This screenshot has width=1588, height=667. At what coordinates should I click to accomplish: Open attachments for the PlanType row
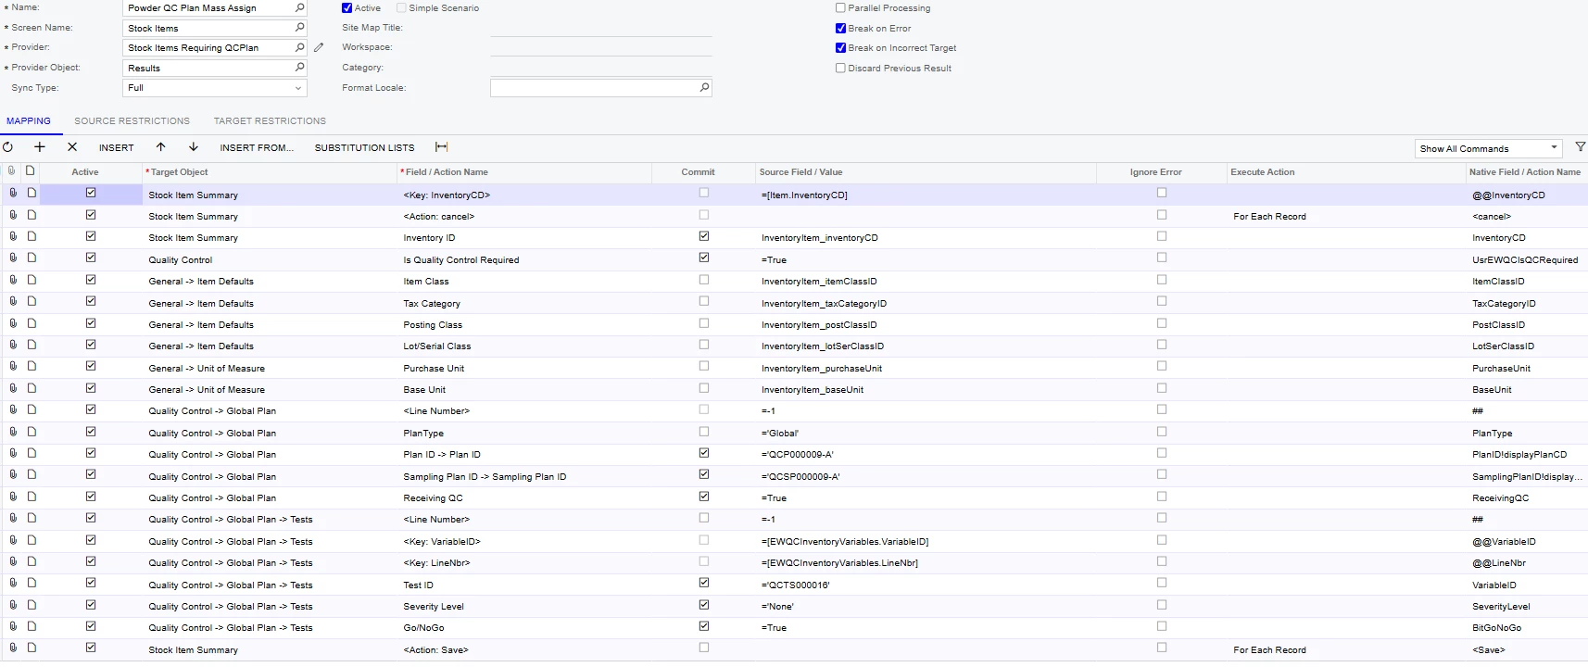pyautogui.click(x=13, y=432)
